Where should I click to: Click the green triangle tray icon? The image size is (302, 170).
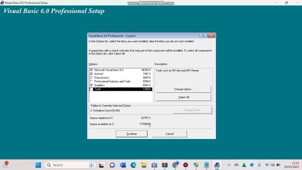244,165
